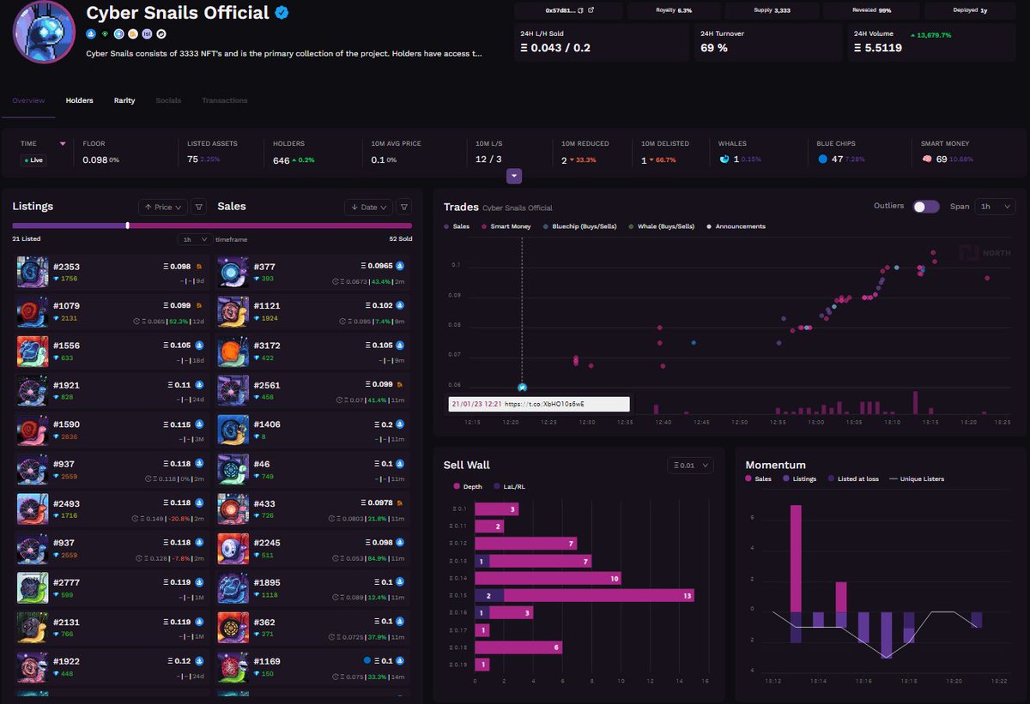The height and width of the screenshot is (704, 1030).
Task: Click thumbnail of snail #1079
Action: [x=33, y=311]
